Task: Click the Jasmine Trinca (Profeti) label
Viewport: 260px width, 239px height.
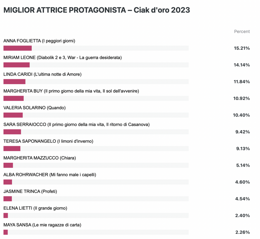Action: coord(30,192)
